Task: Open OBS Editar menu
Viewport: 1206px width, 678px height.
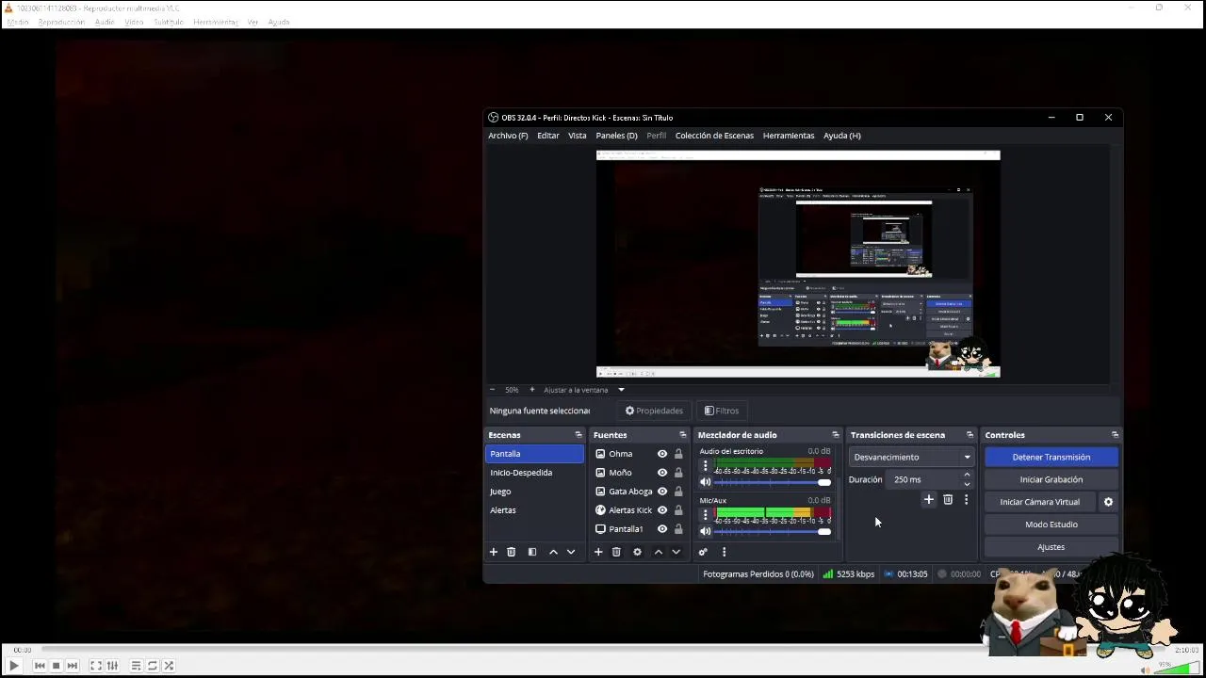Action: [x=548, y=136]
